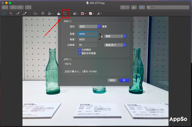Confirm with the 好 button
Image resolution: width=192 pixels, height=127 pixels.
pyautogui.click(x=124, y=80)
